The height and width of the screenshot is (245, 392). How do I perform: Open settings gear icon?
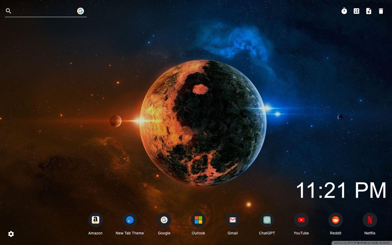tap(11, 234)
